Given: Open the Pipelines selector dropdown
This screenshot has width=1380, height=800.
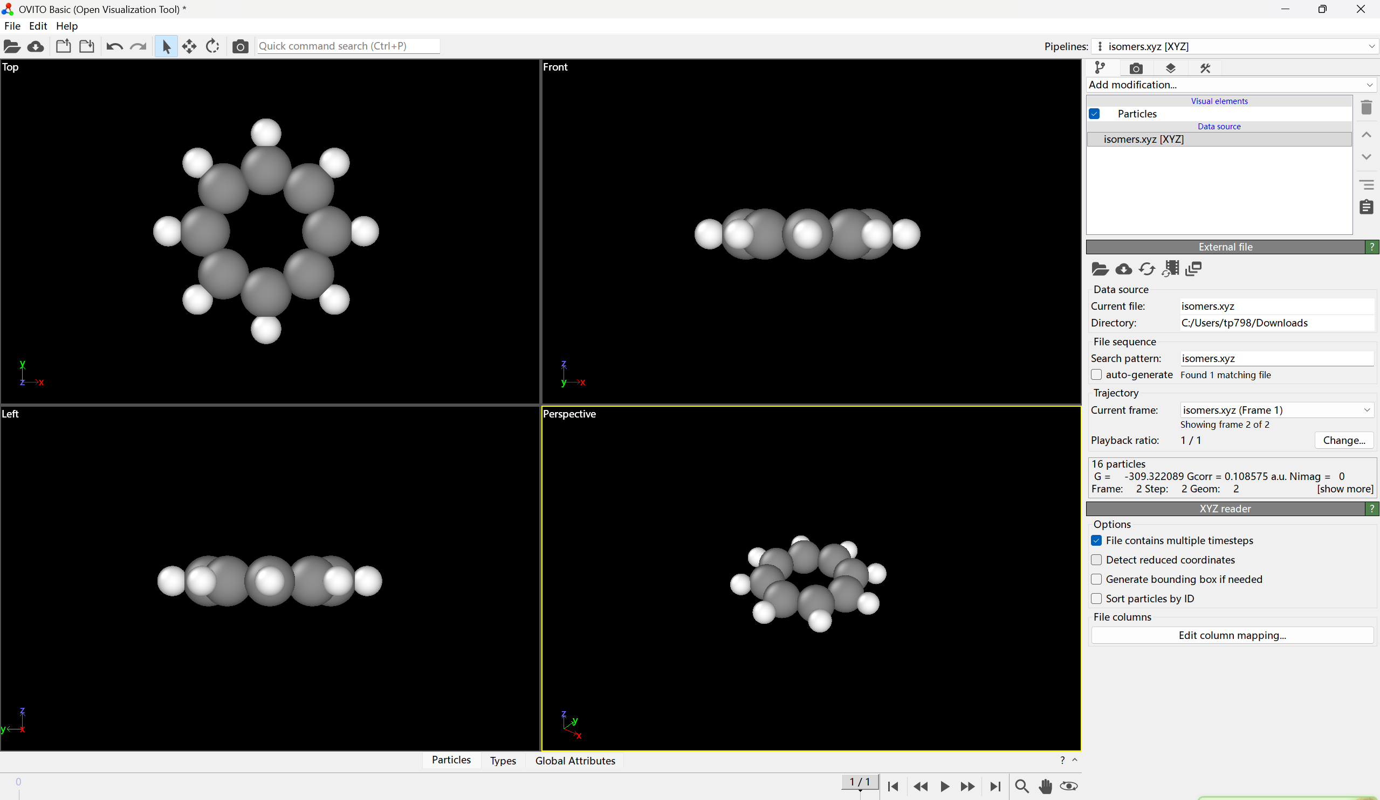Looking at the screenshot, I should [x=1234, y=46].
